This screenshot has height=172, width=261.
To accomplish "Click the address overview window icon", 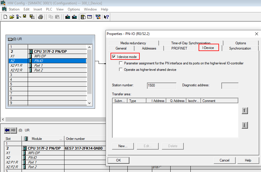I will pyautogui.click(x=90, y=17).
